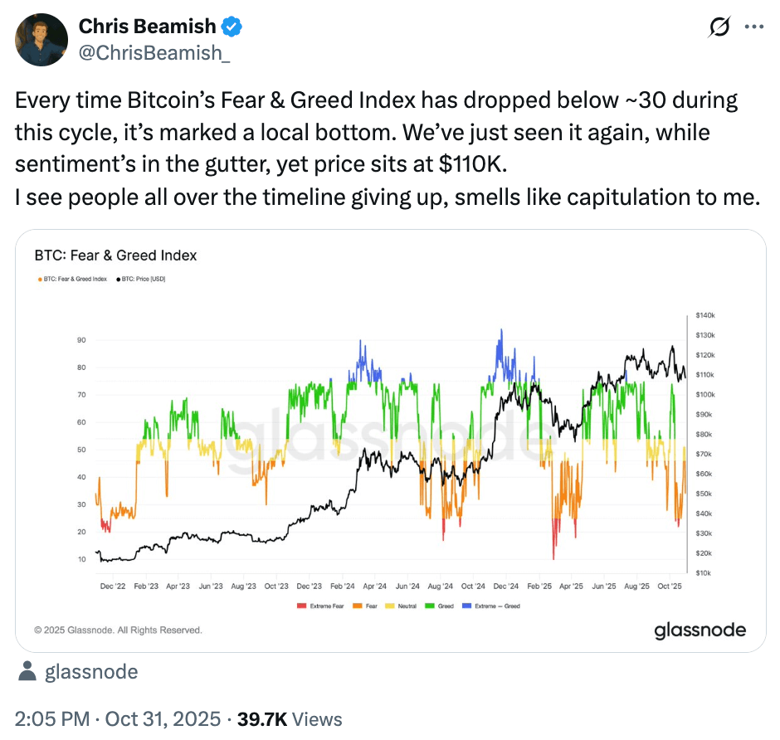Image resolution: width=780 pixels, height=740 pixels.
Task: Click the glassnode logo in the chart
Action: pos(700,630)
